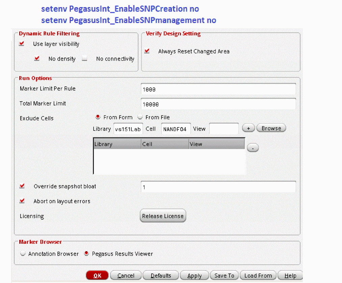Click the Library column header in table
This screenshot has width=342, height=283.
click(117, 144)
